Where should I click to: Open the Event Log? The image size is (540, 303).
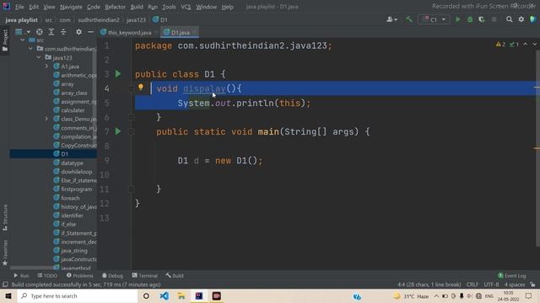pyautogui.click(x=512, y=275)
